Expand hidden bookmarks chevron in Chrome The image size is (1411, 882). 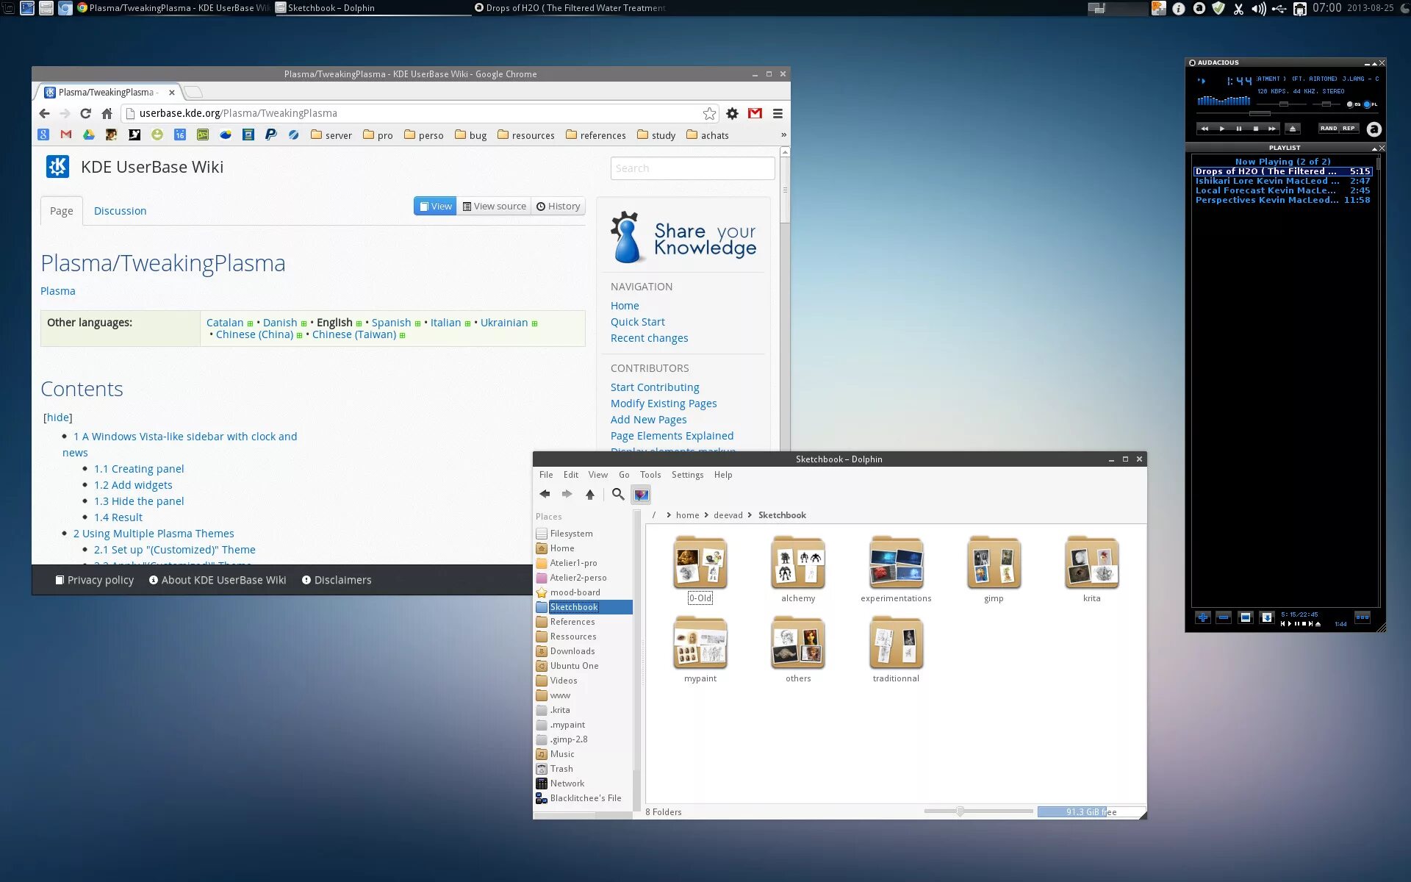(x=783, y=135)
